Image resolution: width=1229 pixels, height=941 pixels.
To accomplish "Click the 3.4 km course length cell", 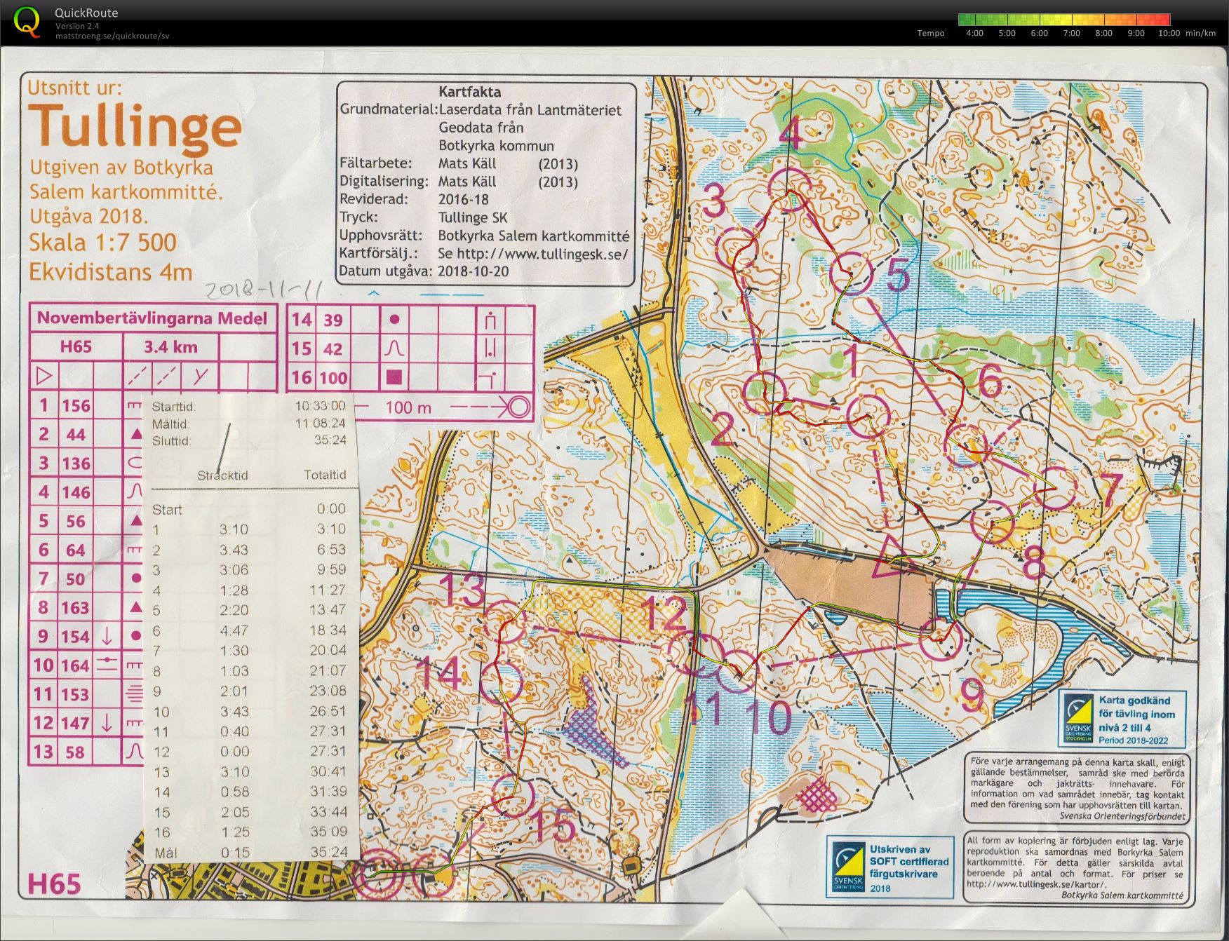I will click(x=170, y=347).
